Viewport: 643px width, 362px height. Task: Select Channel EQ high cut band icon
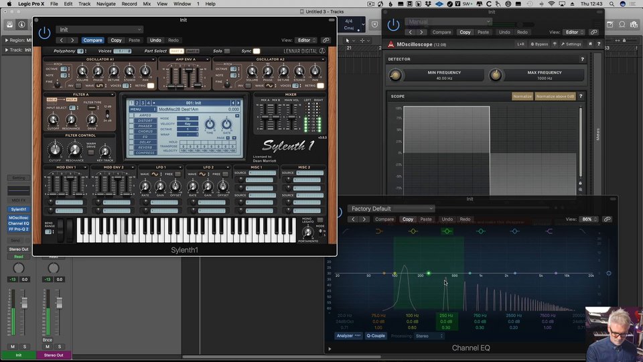pos(582,231)
